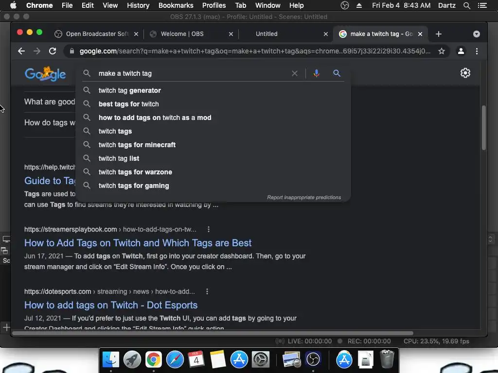
Task: Open Google search settings gear
Action: [x=465, y=73]
